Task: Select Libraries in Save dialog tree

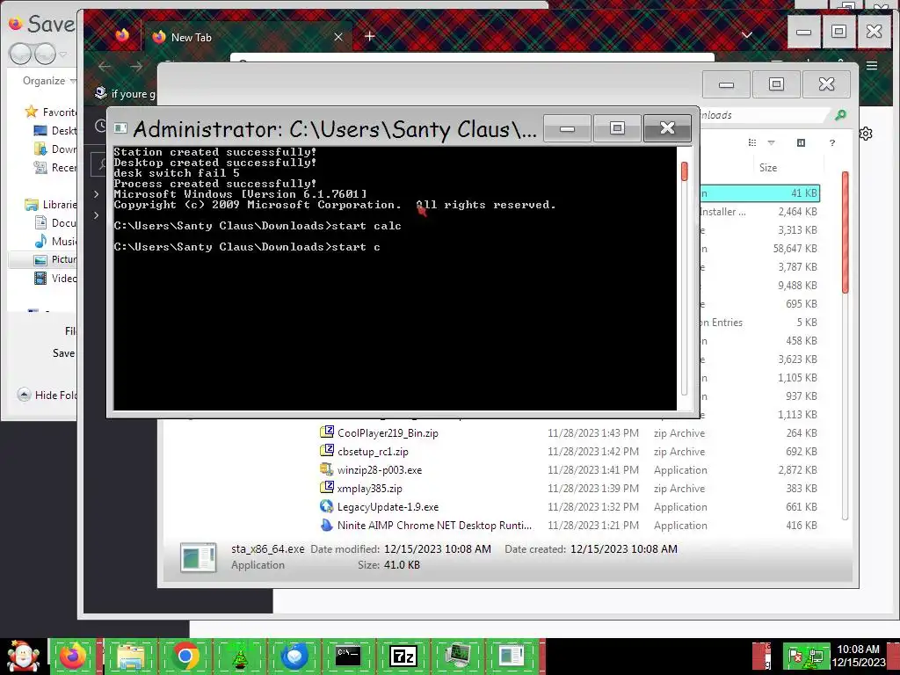Action: tap(50, 204)
